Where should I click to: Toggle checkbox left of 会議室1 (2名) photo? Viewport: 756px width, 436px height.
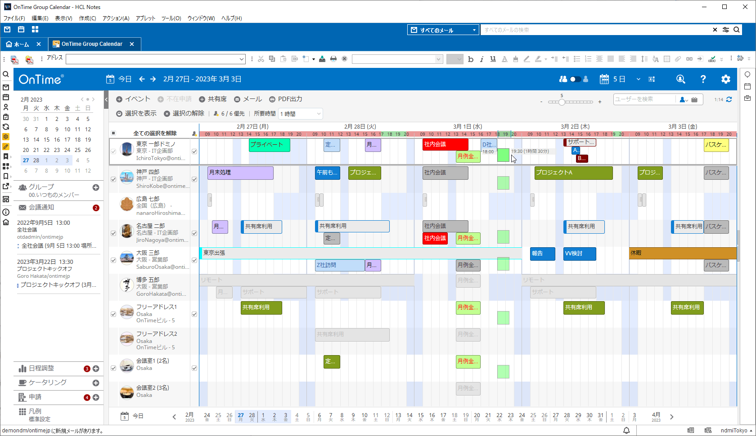[113, 368]
